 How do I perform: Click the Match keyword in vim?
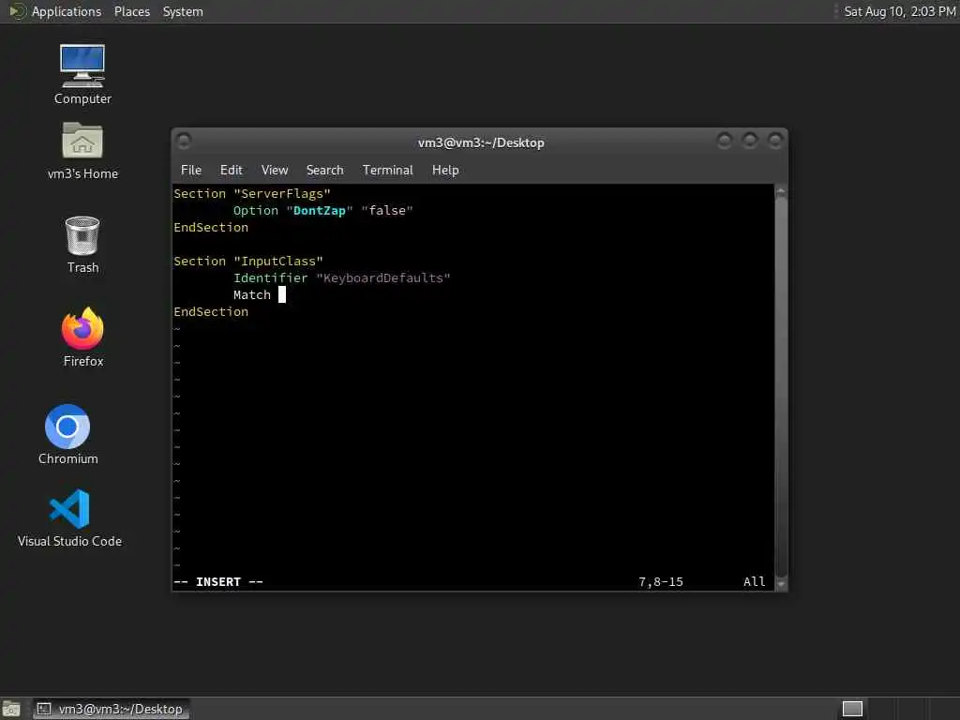tap(251, 295)
